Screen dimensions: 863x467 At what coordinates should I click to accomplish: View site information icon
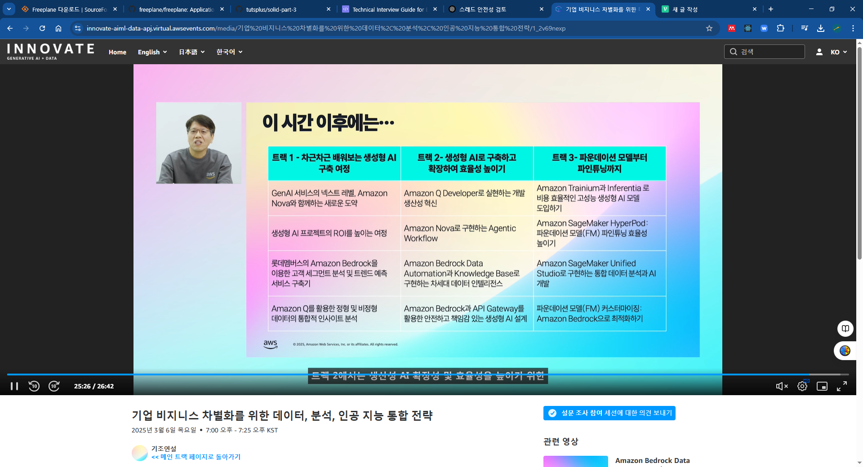(x=78, y=28)
